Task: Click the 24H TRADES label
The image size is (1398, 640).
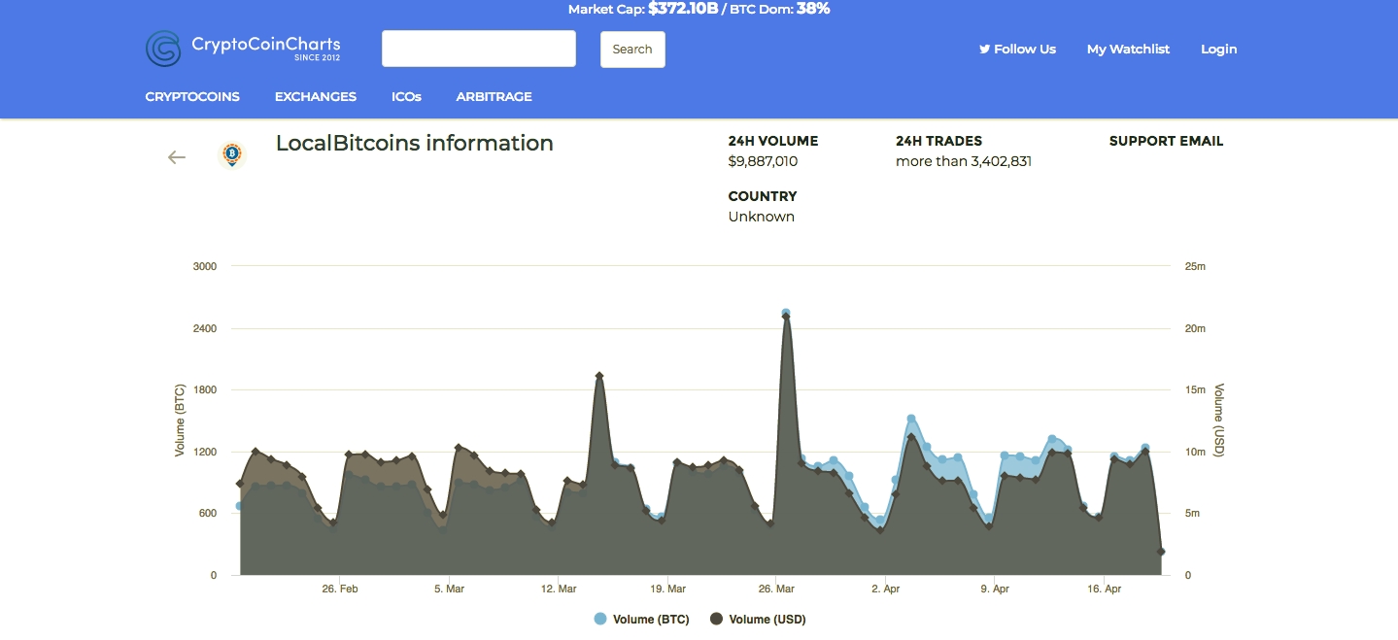Action: click(938, 141)
